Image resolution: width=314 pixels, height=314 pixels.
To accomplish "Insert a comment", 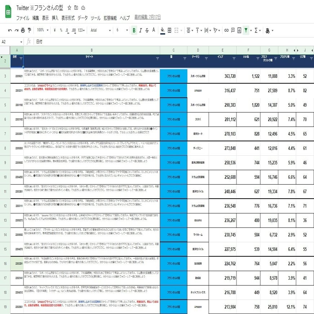I will point(233,30).
